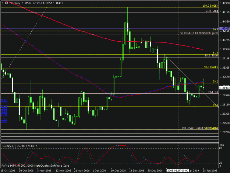Select the yellow "50.0 DAILY" retracement label

[211, 67]
